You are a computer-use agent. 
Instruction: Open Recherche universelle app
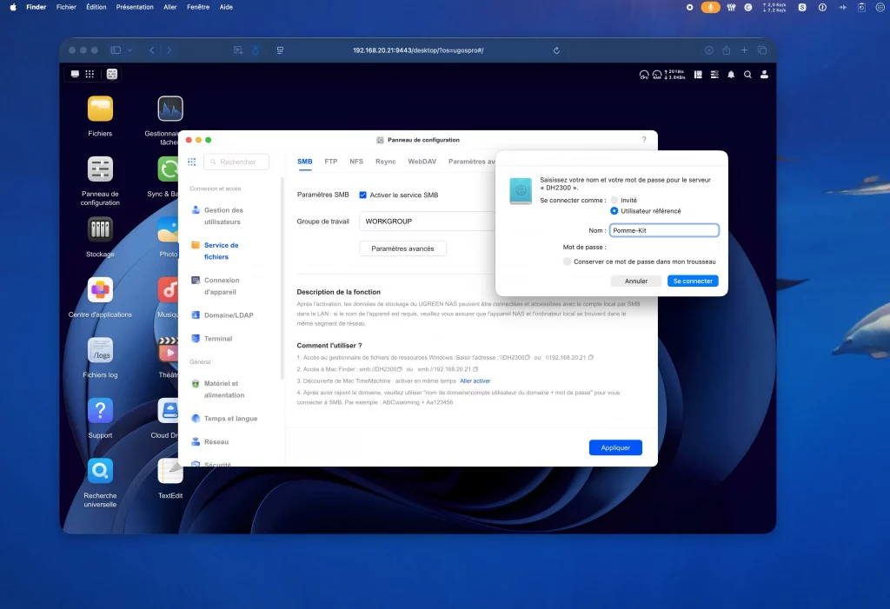pos(100,471)
